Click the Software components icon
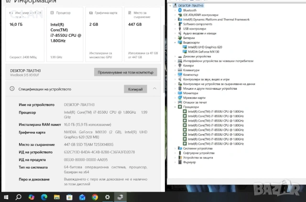Viewport: 306px width, 202px height. click(x=180, y=24)
